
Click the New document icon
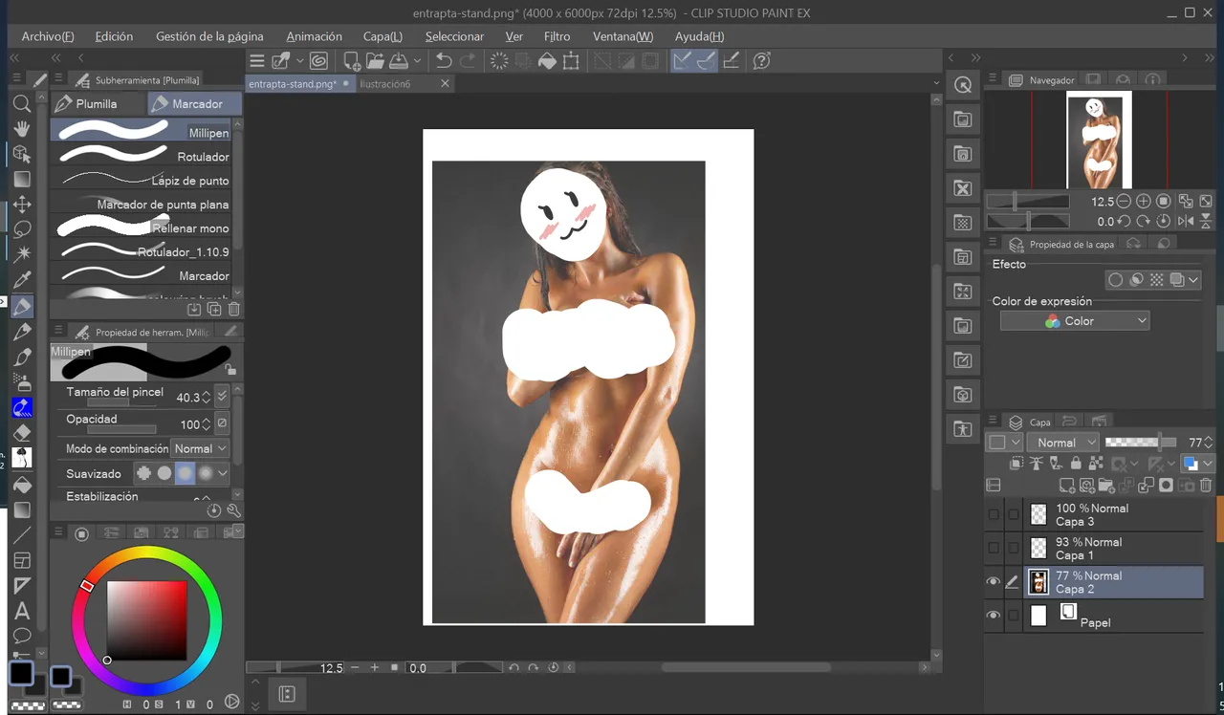coord(351,61)
